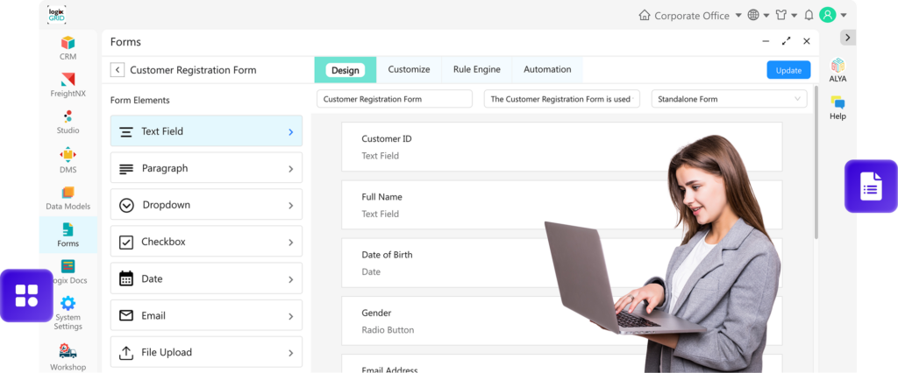Click the notifications bell icon

click(809, 15)
